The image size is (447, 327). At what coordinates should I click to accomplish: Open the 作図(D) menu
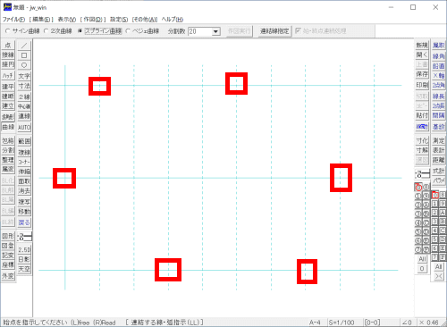(93, 20)
